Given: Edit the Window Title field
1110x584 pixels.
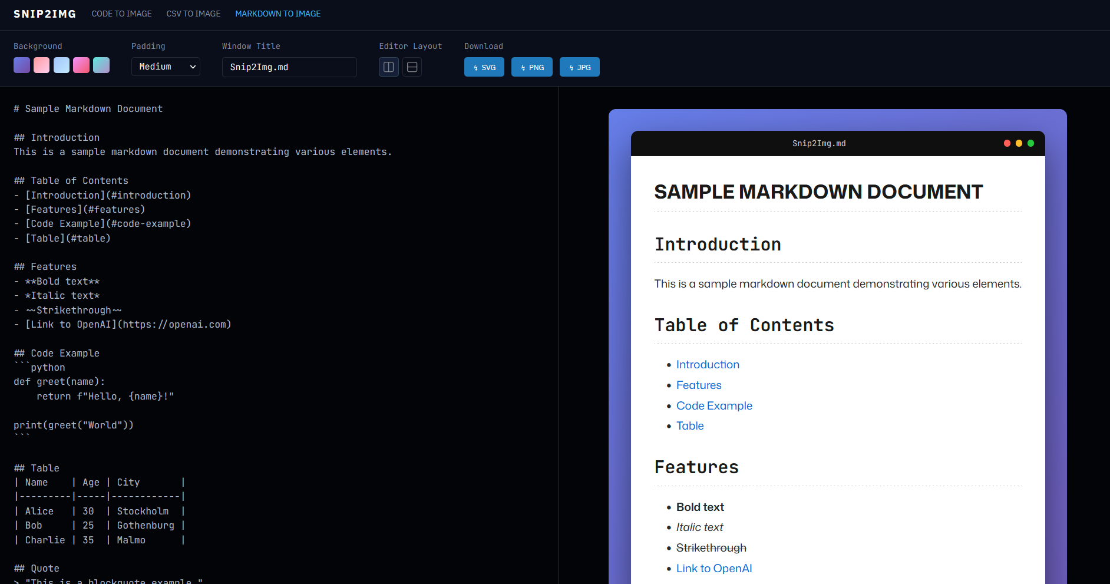Looking at the screenshot, I should tap(289, 67).
